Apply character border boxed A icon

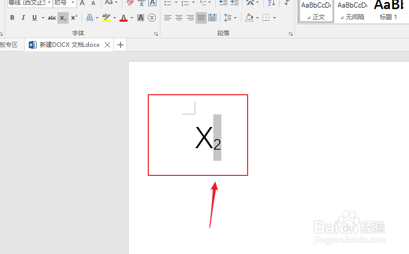(152, 3)
